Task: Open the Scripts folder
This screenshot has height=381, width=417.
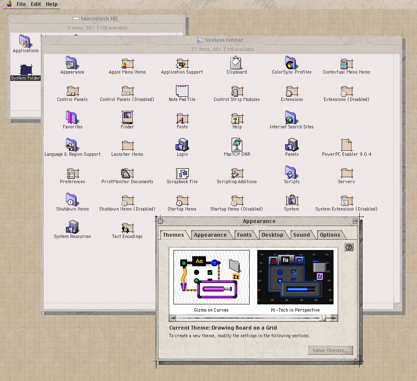Action: tap(290, 172)
